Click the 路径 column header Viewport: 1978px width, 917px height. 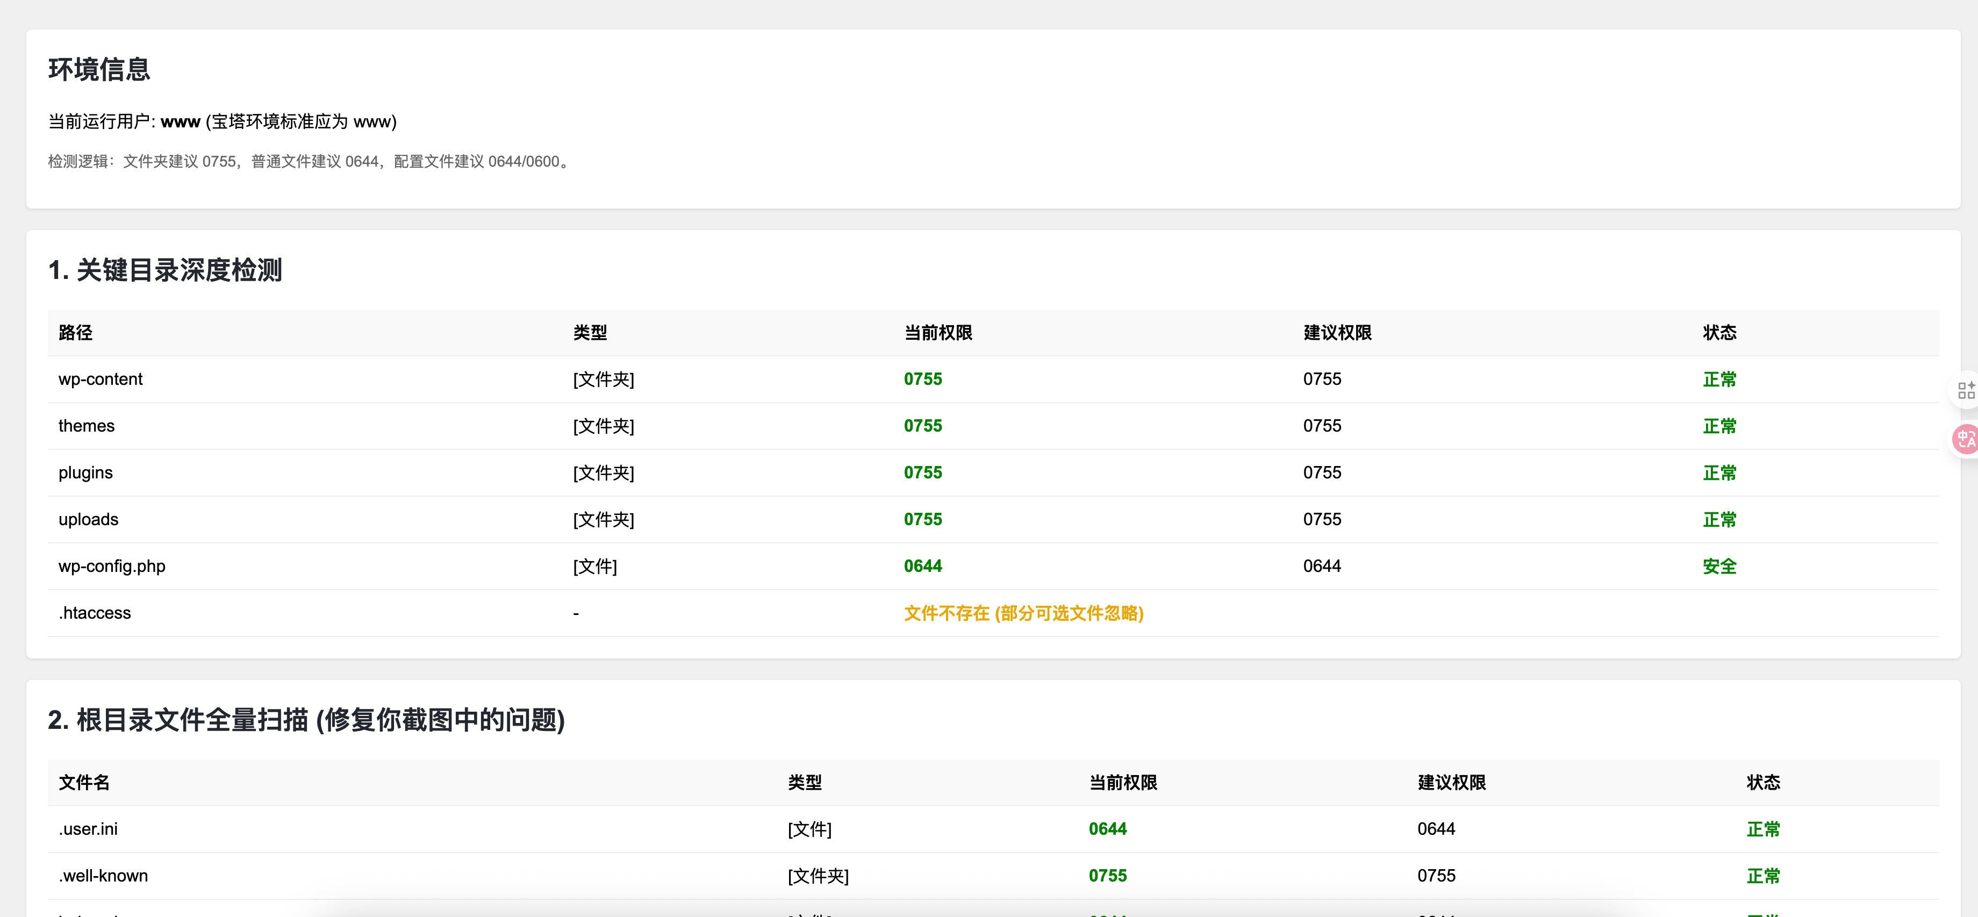coord(75,333)
